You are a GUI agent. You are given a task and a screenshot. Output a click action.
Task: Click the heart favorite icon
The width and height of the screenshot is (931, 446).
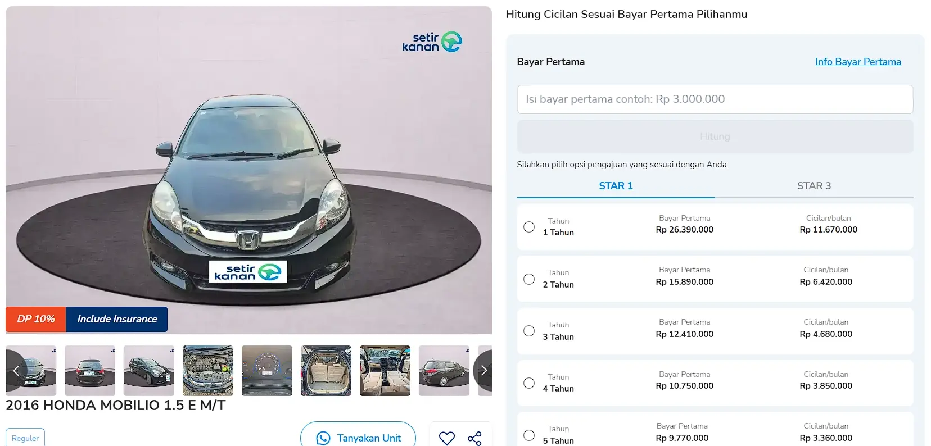pyautogui.click(x=447, y=438)
